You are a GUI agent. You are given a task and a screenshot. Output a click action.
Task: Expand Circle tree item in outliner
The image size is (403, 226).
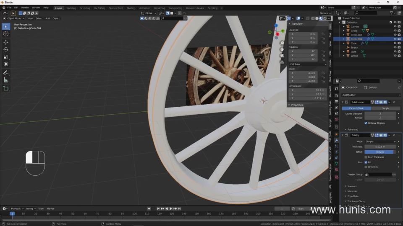[x=344, y=31]
